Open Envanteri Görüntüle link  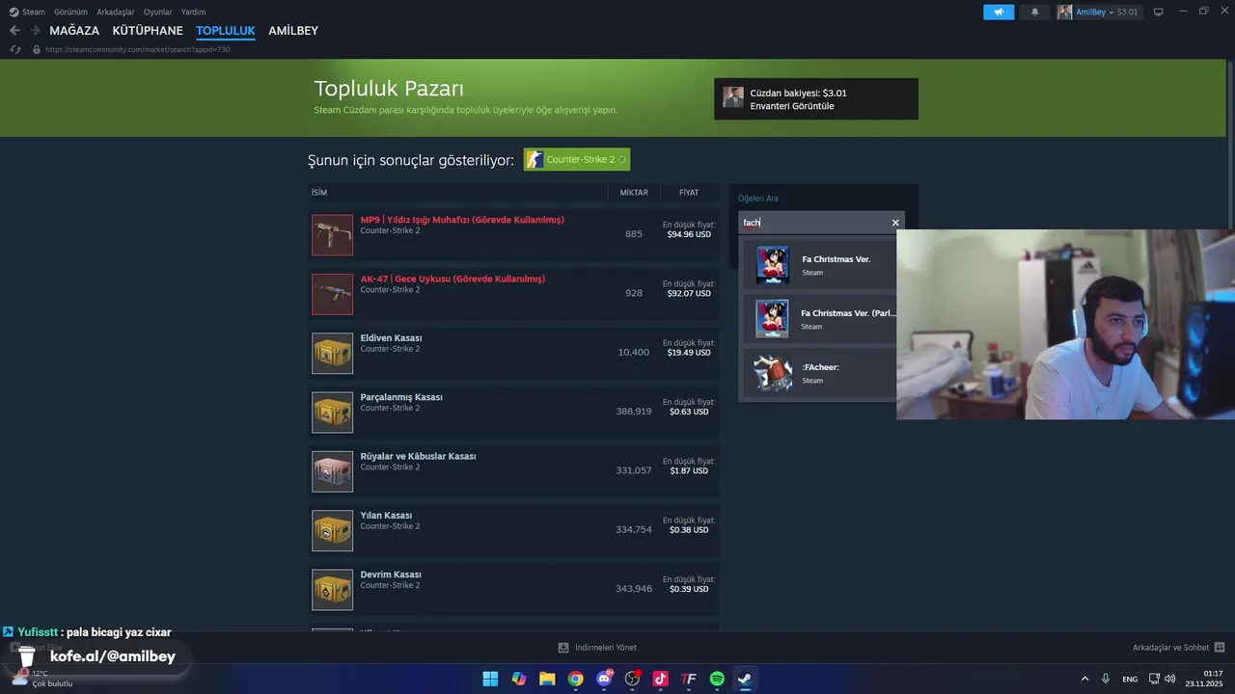(x=792, y=106)
